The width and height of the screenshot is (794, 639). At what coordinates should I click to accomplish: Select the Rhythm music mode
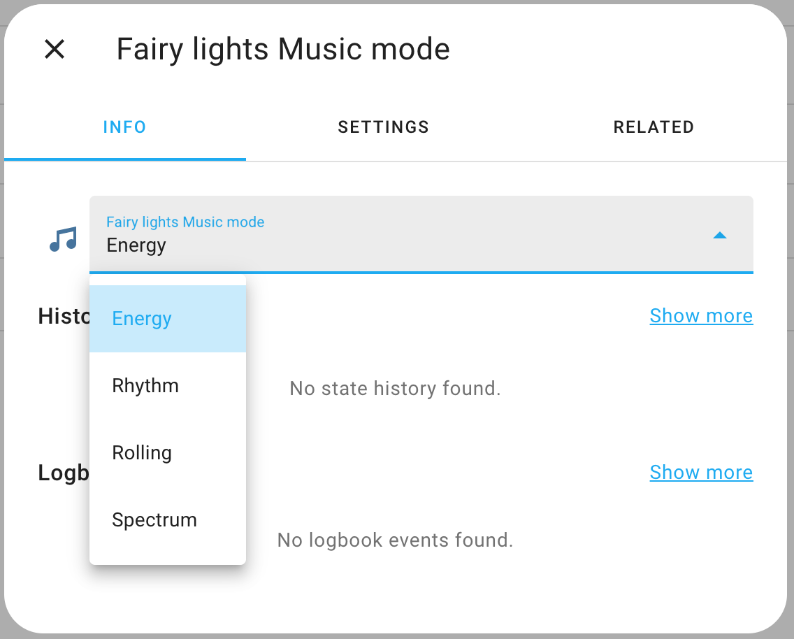pos(145,385)
